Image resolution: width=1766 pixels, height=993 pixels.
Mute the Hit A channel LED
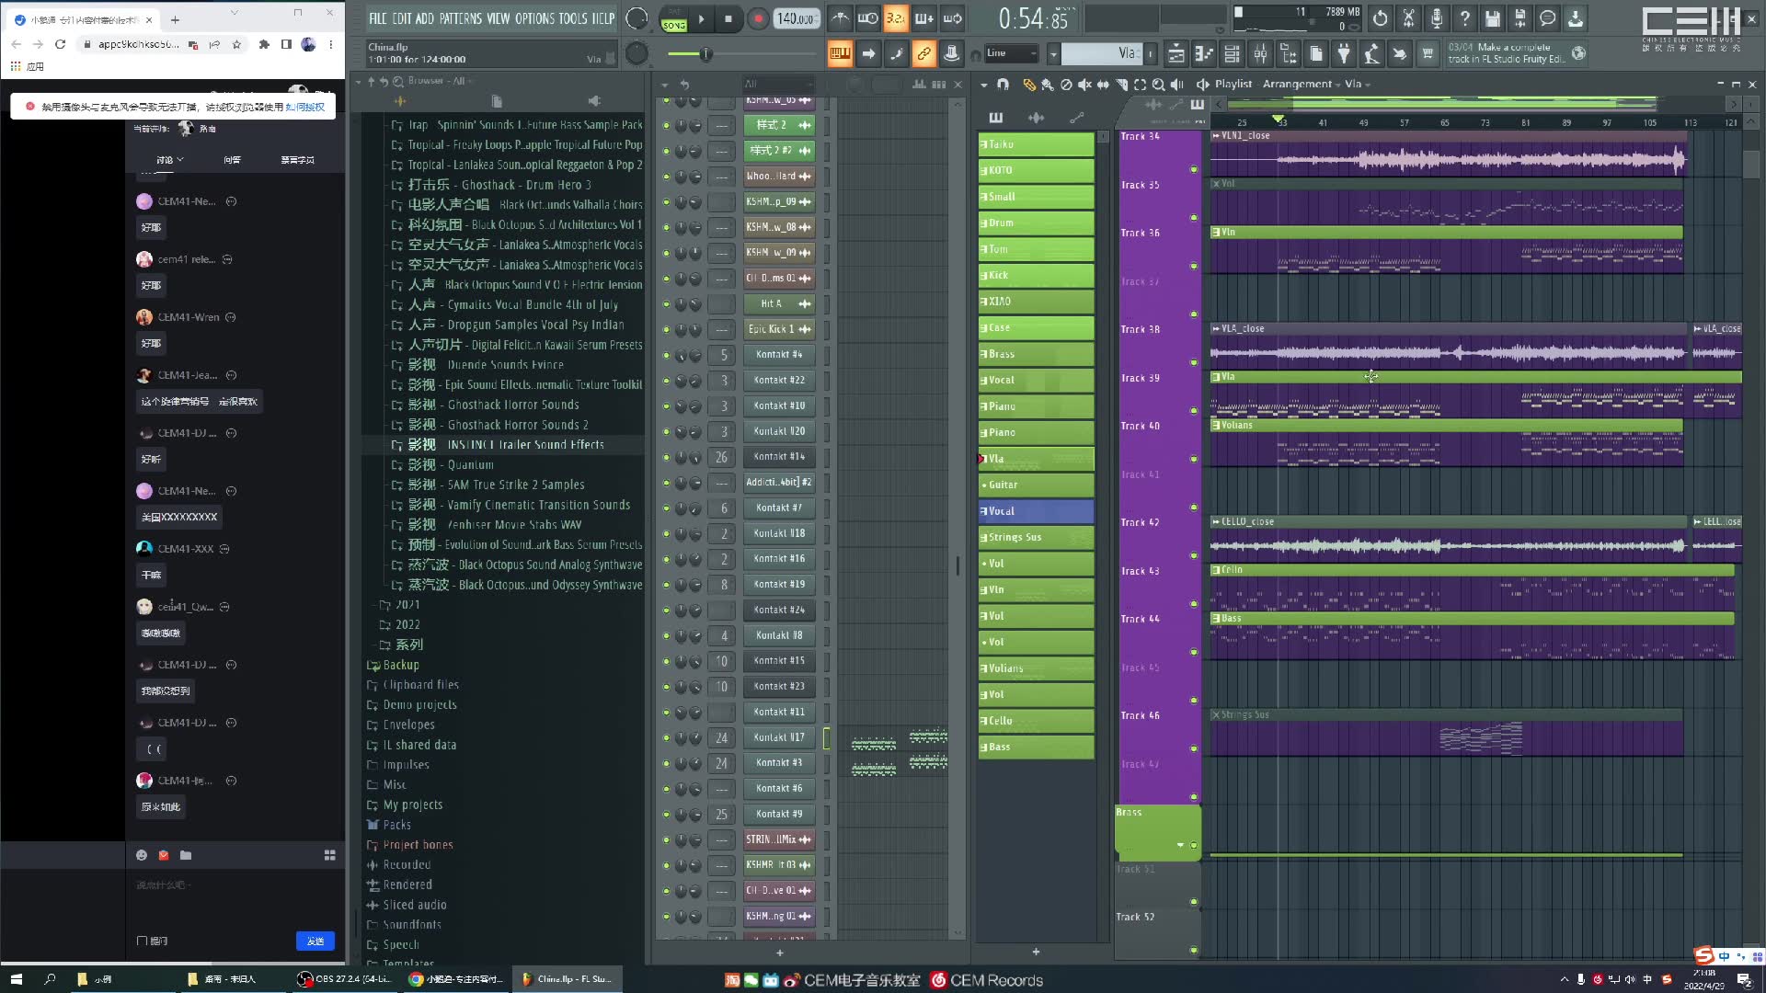click(x=666, y=303)
